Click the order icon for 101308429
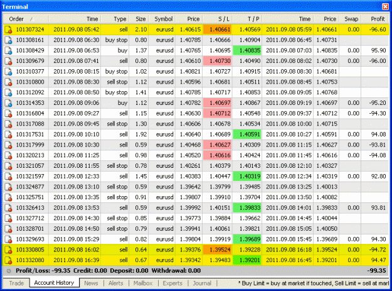Image resolution: width=392 pixels, height=291 pixels. pos(8,50)
